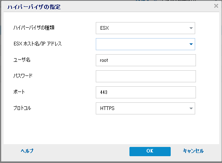Click the プロトコル label text
The height and width of the screenshot is (163, 222).
click(22, 108)
